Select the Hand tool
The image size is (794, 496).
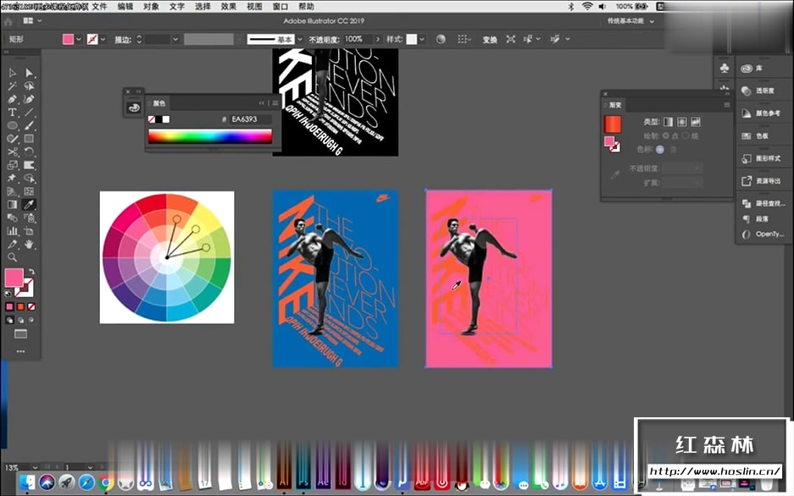click(29, 245)
